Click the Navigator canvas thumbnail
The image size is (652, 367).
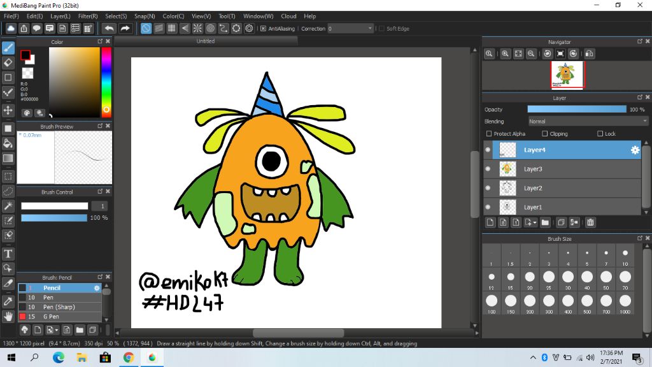[x=567, y=75]
